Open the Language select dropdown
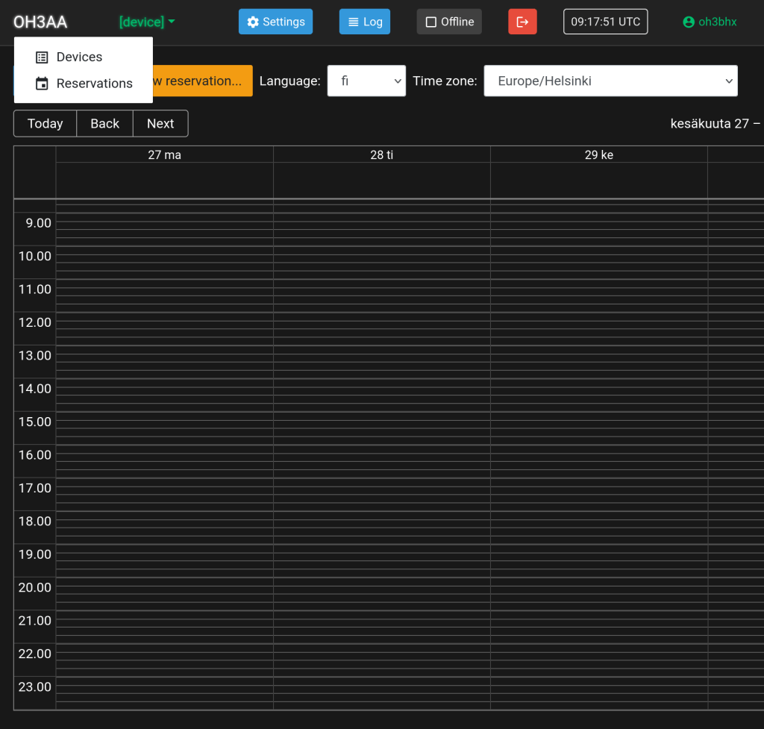This screenshot has width=764, height=729. 366,81
